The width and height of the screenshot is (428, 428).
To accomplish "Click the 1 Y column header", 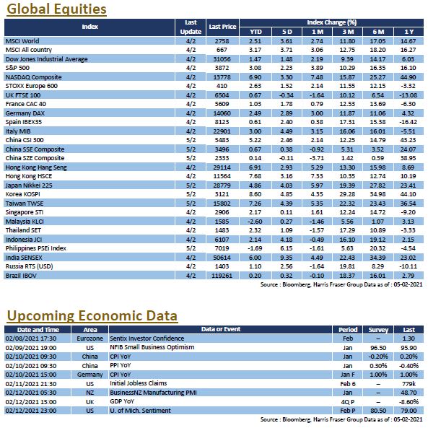I will pyautogui.click(x=409, y=32).
